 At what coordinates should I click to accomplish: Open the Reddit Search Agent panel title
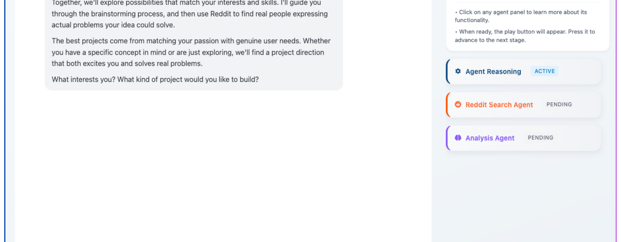(x=499, y=105)
